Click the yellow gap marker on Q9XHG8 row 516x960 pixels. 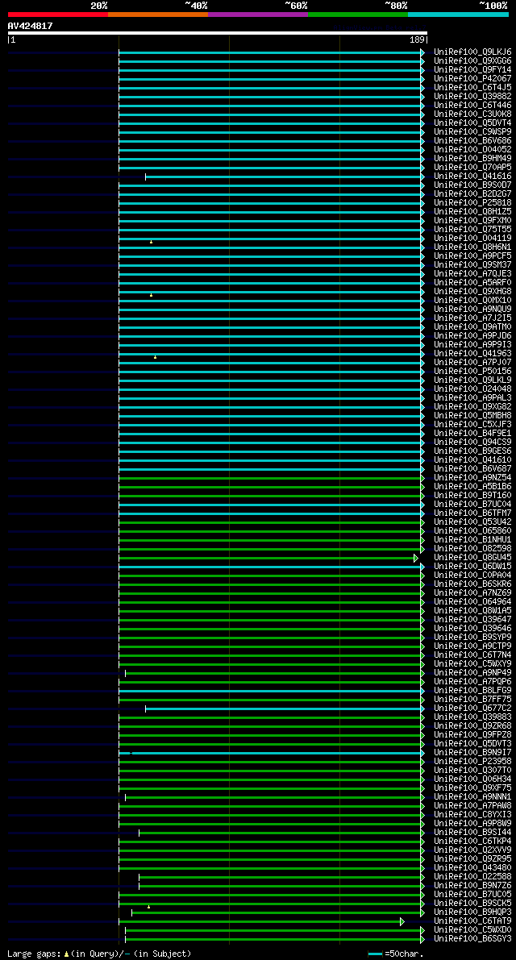(152, 295)
